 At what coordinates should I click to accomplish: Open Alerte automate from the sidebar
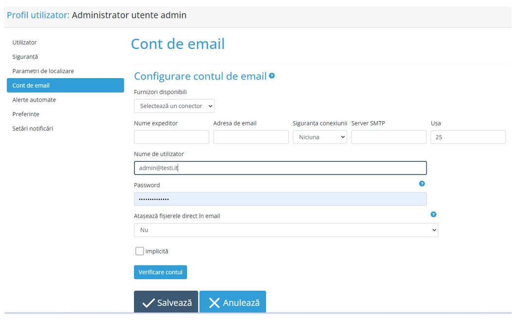[34, 100]
